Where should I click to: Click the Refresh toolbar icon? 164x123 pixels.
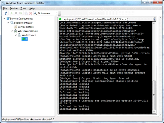(6, 13)
